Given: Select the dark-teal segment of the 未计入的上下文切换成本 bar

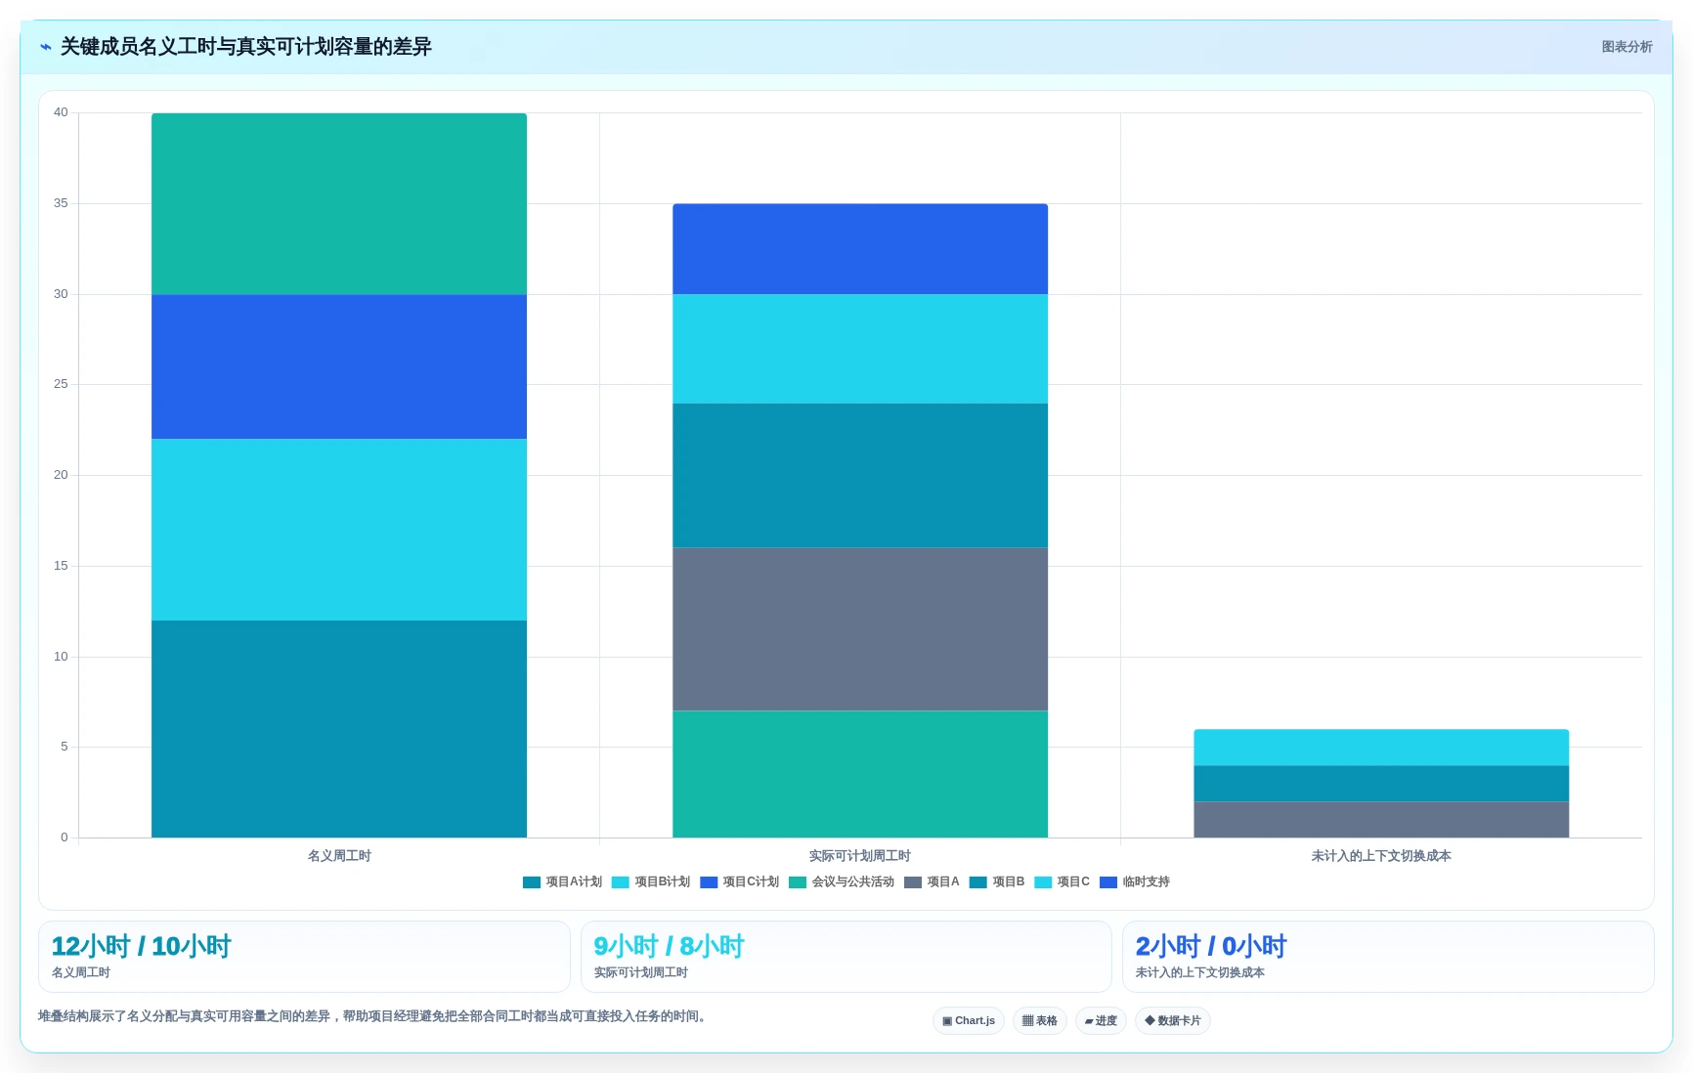Looking at the screenshot, I should pyautogui.click(x=1381, y=784).
